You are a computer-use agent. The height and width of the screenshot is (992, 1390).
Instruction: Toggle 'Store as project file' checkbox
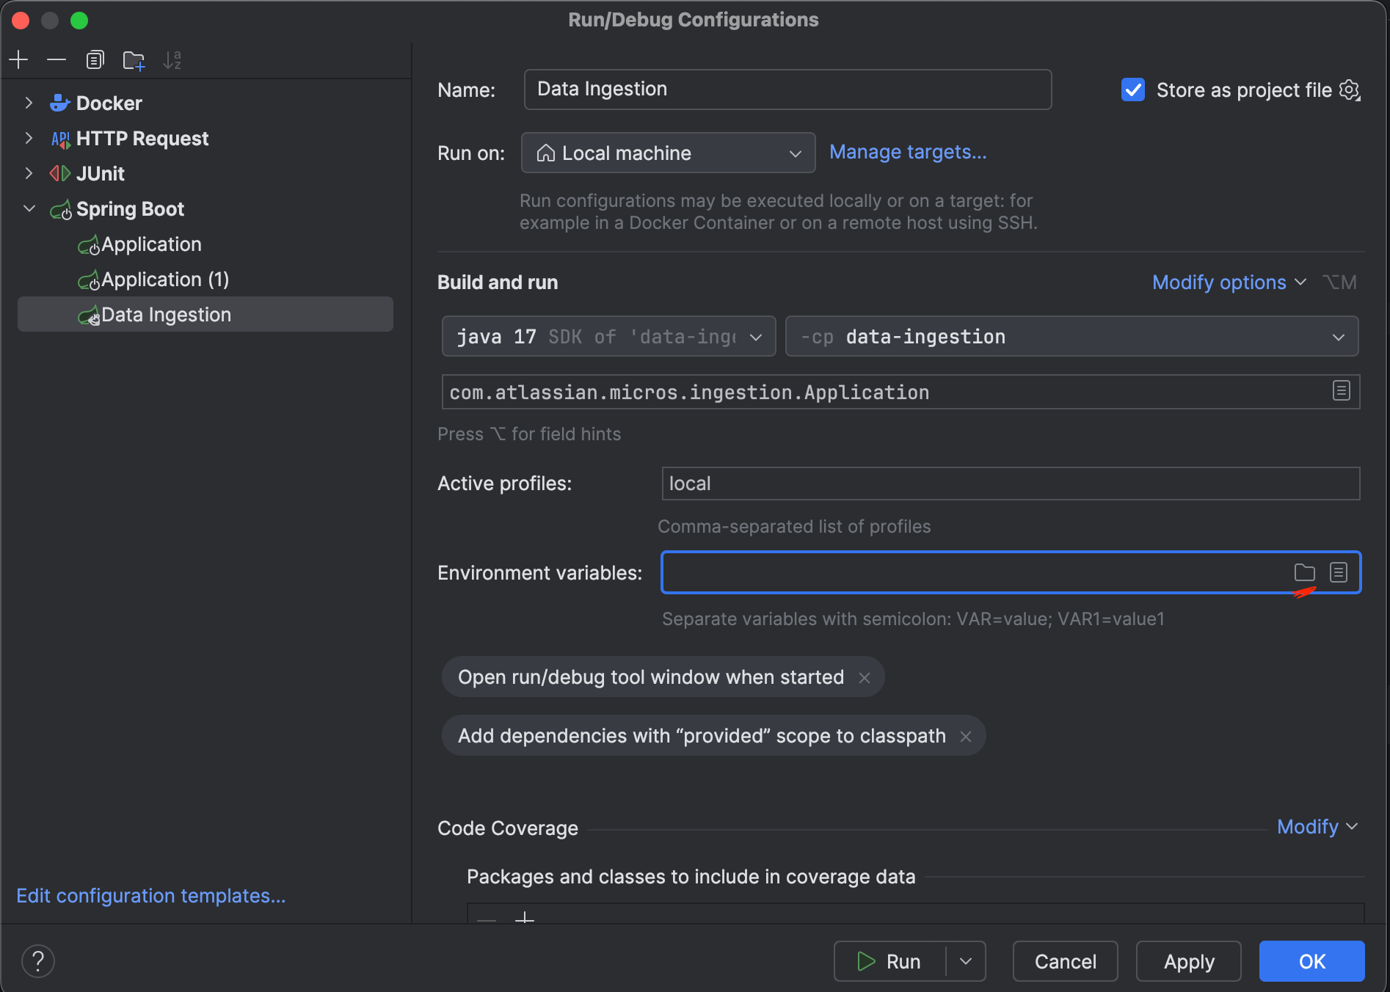tap(1133, 90)
